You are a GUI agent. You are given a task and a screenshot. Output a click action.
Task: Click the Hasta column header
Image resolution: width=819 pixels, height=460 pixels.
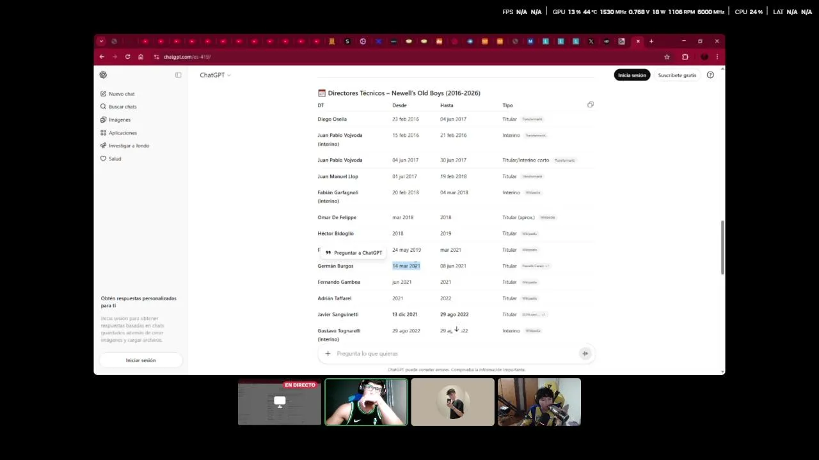pos(447,105)
